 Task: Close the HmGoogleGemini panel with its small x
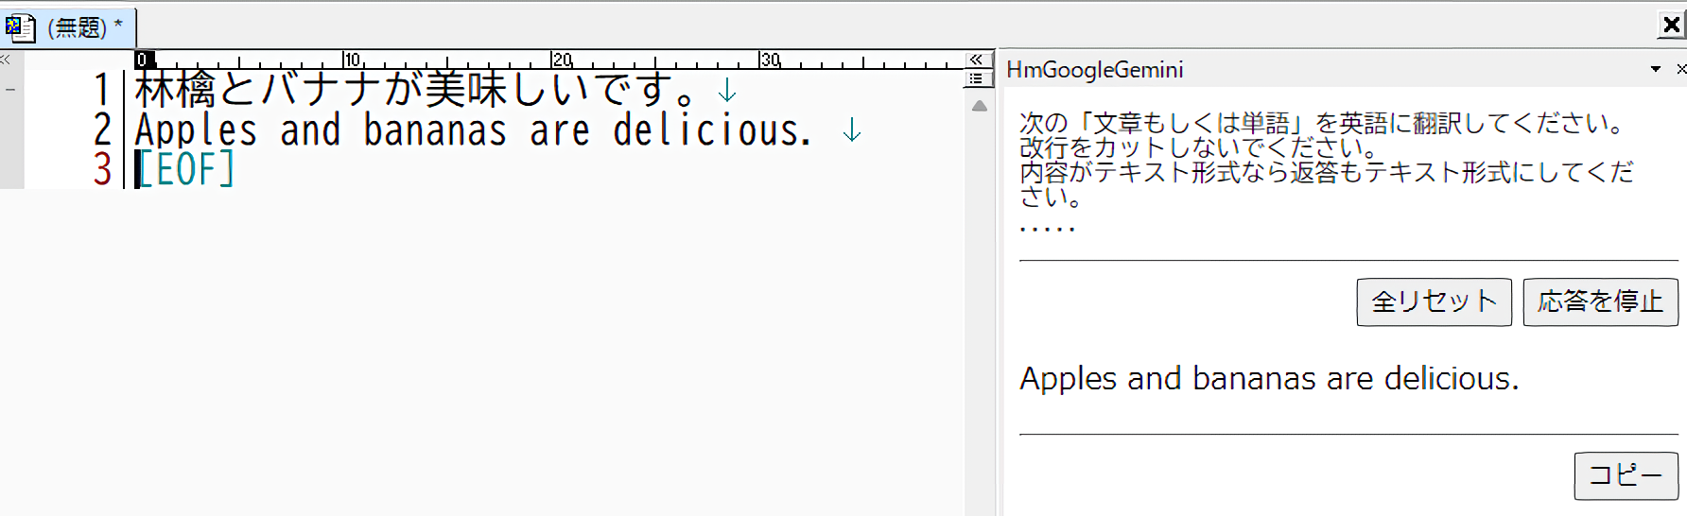(1680, 69)
